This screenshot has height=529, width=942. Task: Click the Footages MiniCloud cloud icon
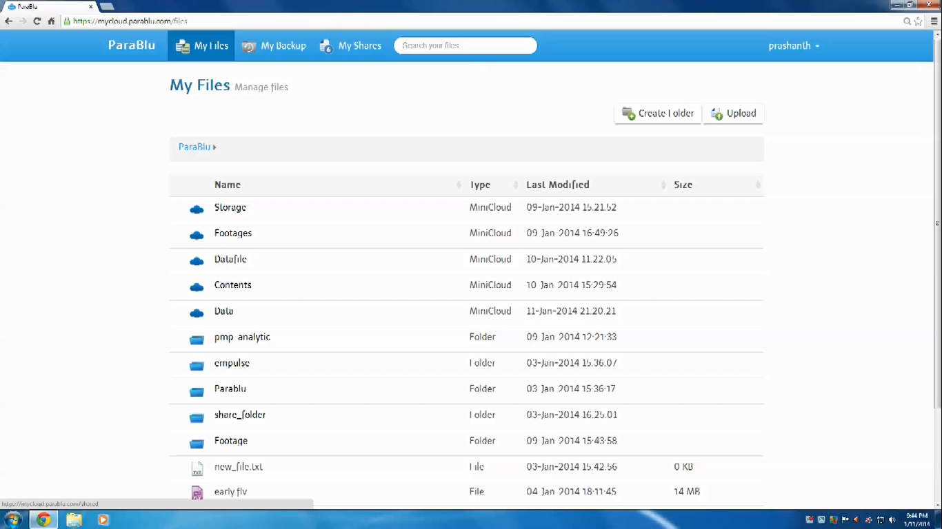click(x=197, y=235)
